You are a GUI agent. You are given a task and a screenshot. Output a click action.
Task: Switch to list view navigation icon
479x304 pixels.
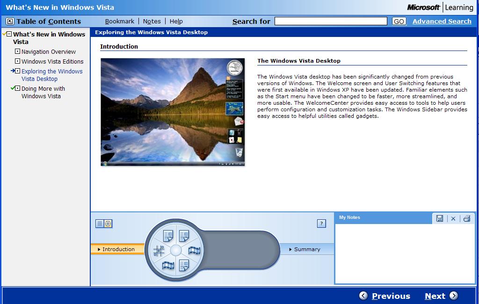click(x=100, y=224)
